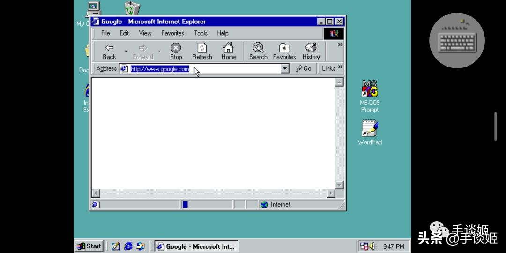Expand the Forward history dropdown arrow
This screenshot has width=506, height=253.
pos(159,52)
